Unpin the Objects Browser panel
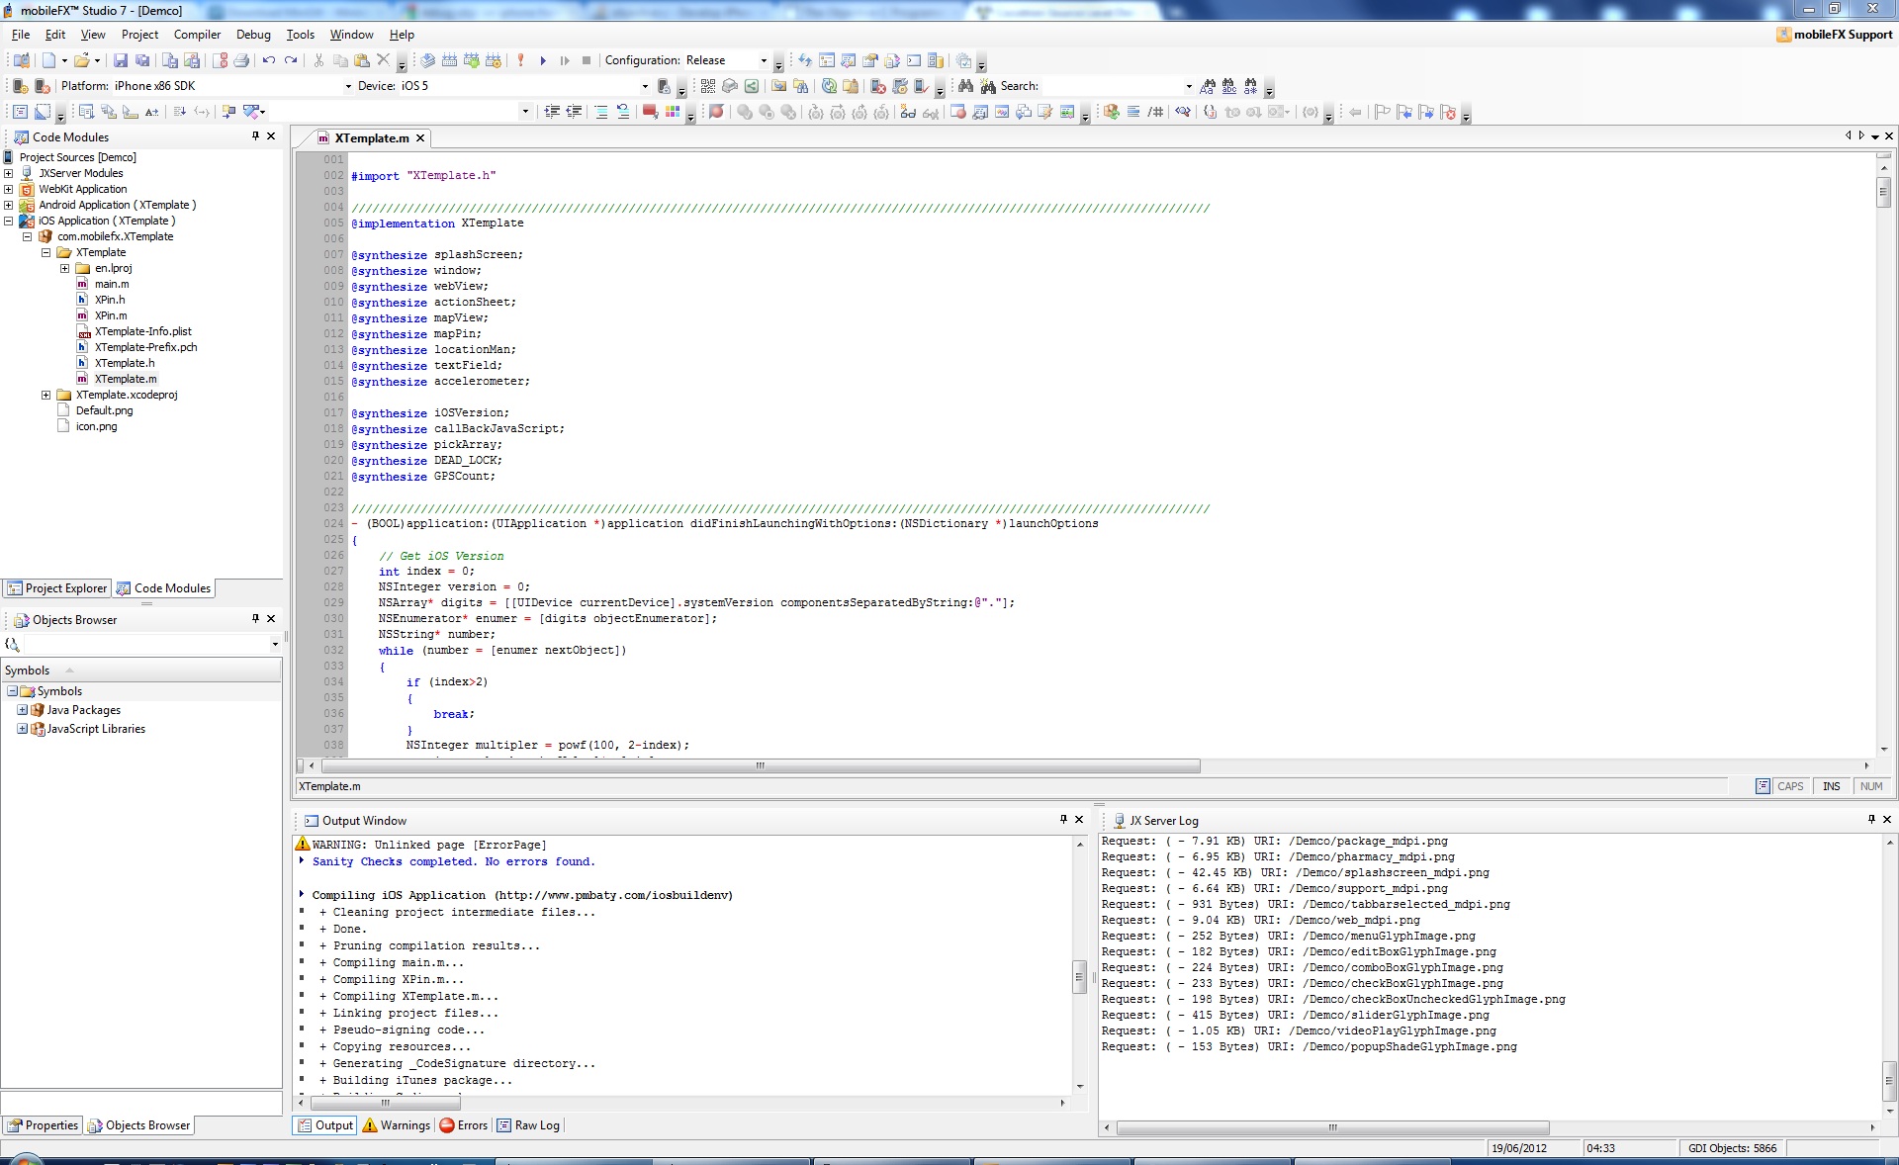1899x1165 pixels. click(255, 619)
